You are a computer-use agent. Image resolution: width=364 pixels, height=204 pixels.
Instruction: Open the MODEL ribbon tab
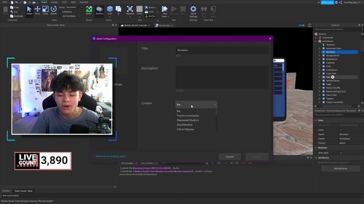pyautogui.click(x=55, y=2)
